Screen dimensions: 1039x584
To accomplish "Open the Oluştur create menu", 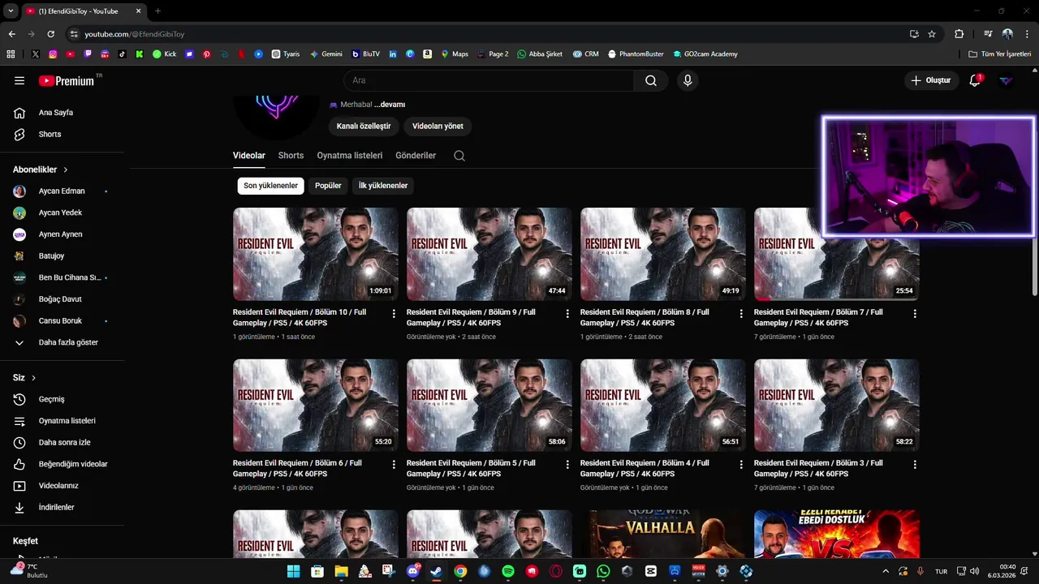I will coord(930,80).
